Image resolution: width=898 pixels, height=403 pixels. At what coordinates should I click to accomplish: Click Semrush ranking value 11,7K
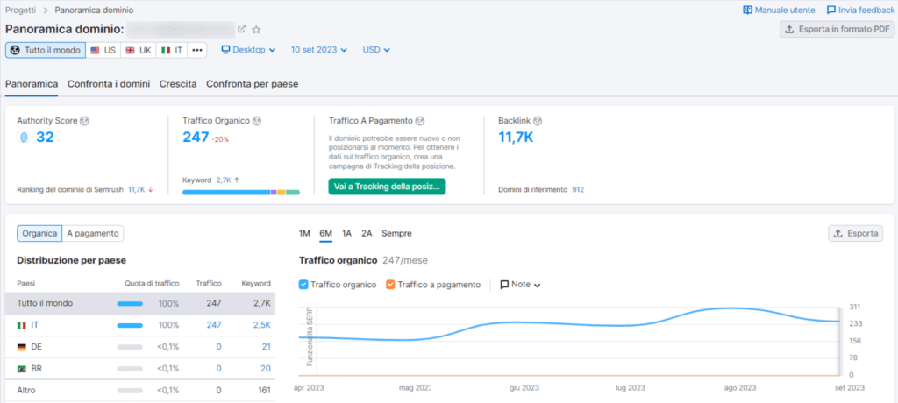[x=136, y=189]
